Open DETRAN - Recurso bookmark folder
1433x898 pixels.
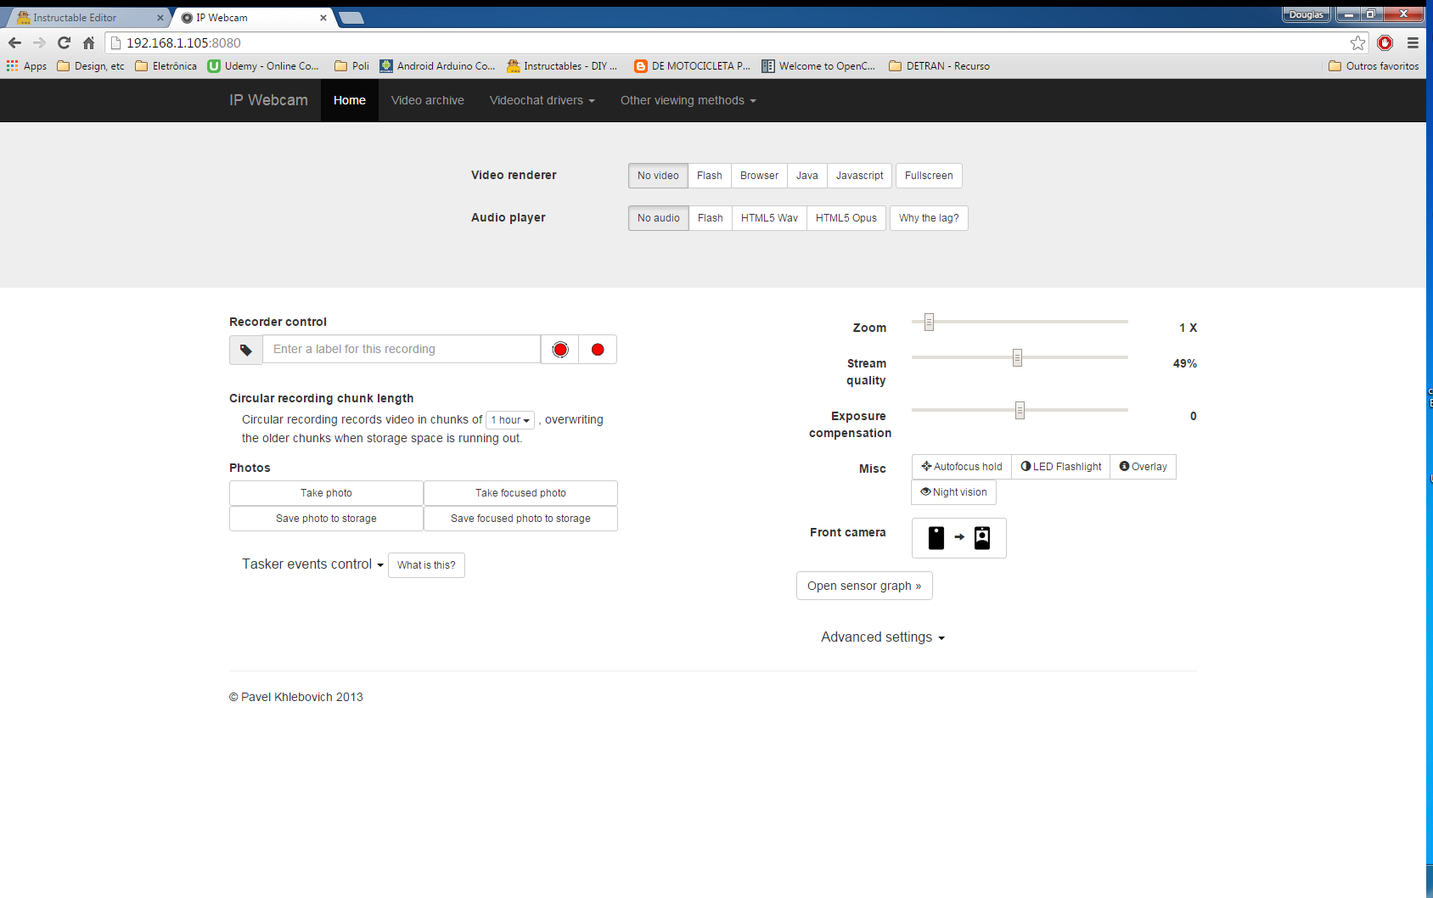(939, 65)
